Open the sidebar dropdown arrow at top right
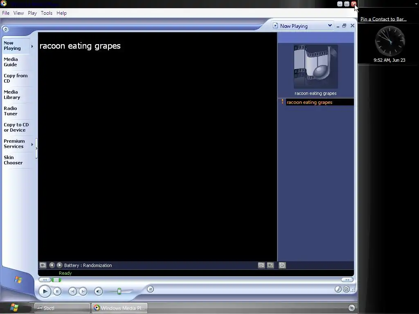The image size is (419, 314). tap(416, 4)
